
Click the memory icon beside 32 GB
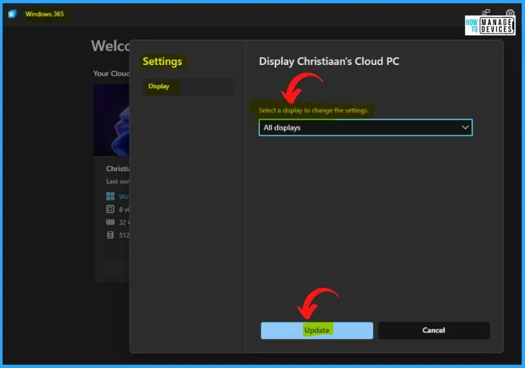pyautogui.click(x=110, y=223)
